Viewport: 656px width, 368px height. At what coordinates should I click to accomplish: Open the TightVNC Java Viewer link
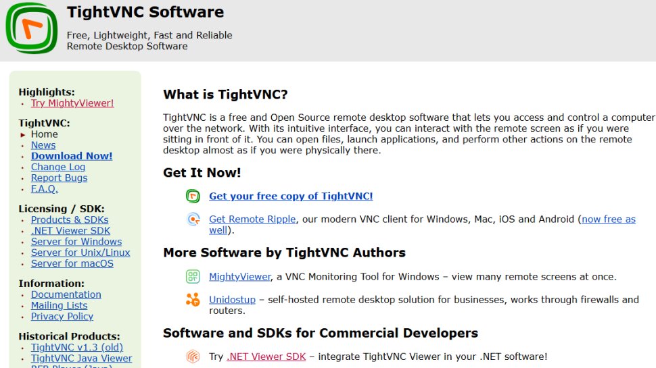pyautogui.click(x=82, y=358)
